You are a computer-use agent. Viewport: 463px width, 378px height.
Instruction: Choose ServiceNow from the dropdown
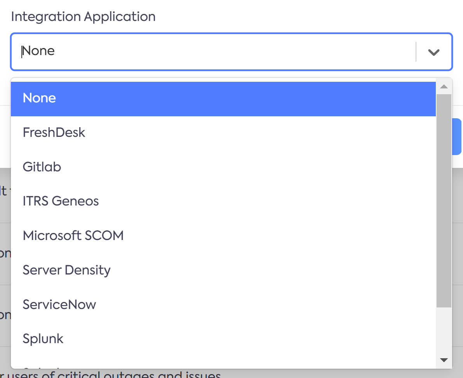pyautogui.click(x=223, y=305)
